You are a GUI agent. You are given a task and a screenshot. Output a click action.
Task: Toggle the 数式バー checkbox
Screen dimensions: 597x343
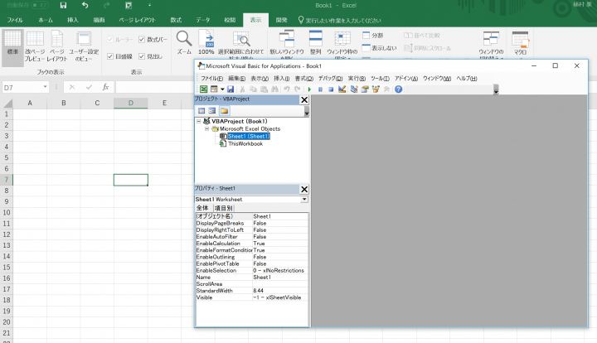(x=142, y=40)
